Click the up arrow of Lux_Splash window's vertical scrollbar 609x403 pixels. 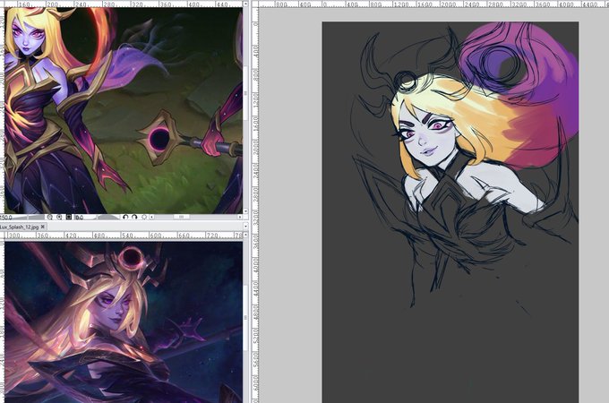click(246, 235)
